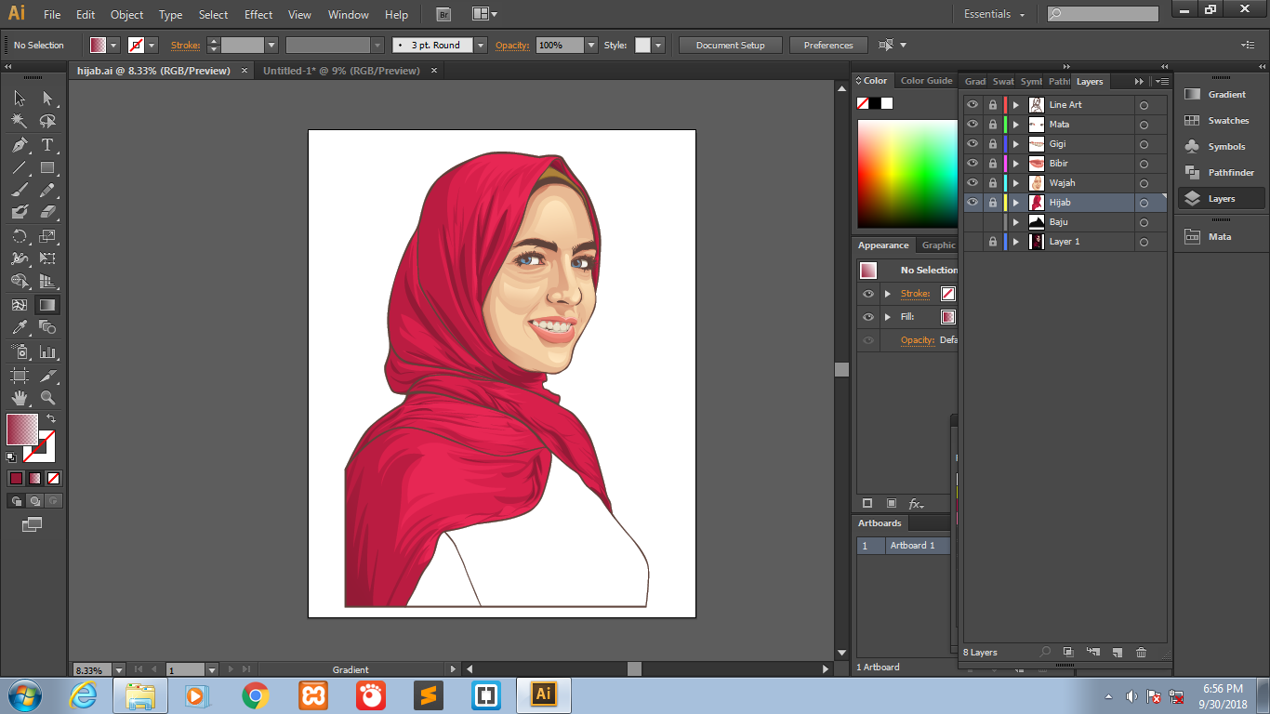Open the Effect menu
The width and height of the screenshot is (1270, 714).
tap(258, 15)
